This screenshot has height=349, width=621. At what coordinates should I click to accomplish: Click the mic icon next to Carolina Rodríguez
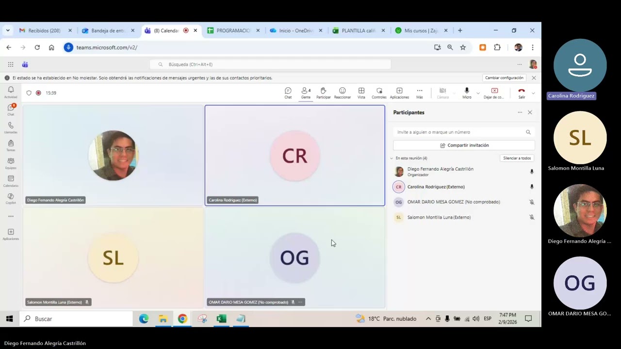coord(532,187)
